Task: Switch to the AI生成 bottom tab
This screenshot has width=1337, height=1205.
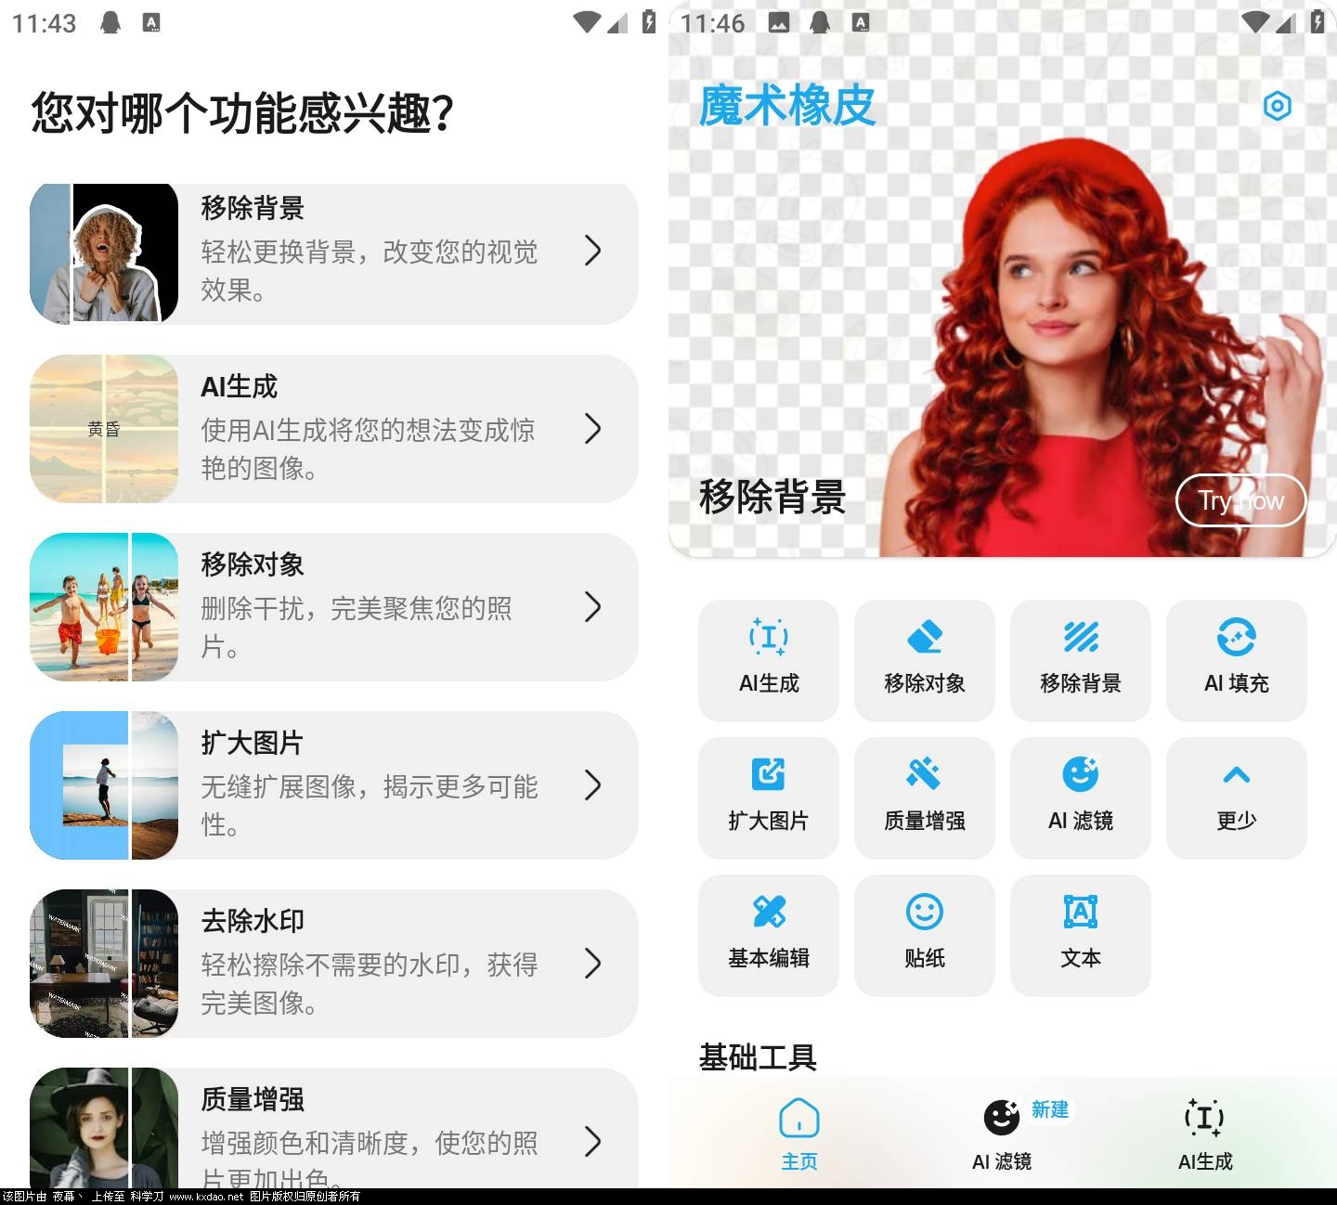Action: (1204, 1133)
